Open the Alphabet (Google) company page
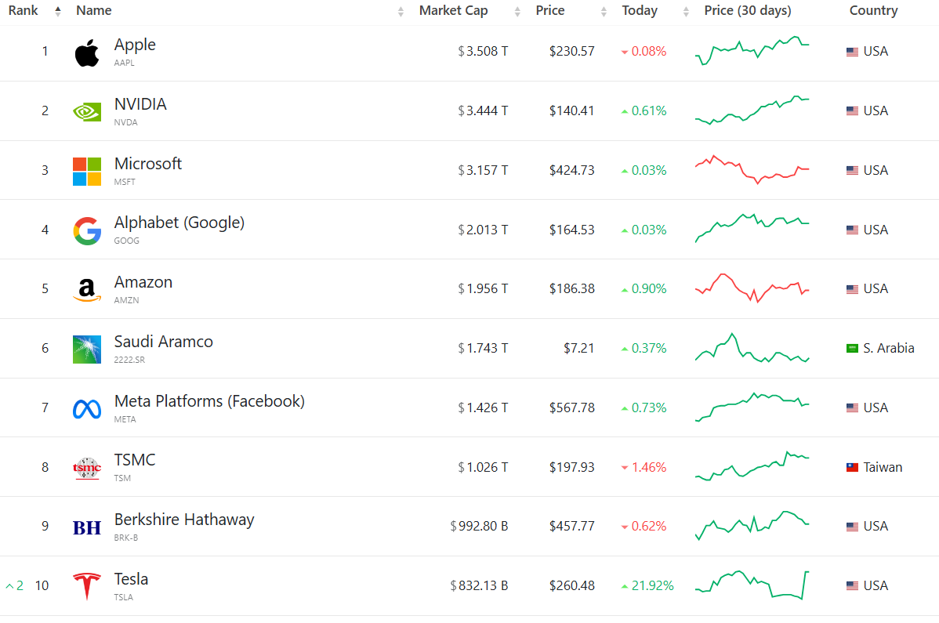The height and width of the screenshot is (623, 939). point(179,223)
